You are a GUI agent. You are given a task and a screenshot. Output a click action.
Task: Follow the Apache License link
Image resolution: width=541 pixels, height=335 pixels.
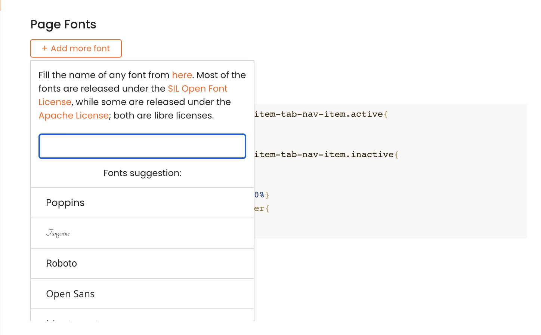tap(74, 116)
